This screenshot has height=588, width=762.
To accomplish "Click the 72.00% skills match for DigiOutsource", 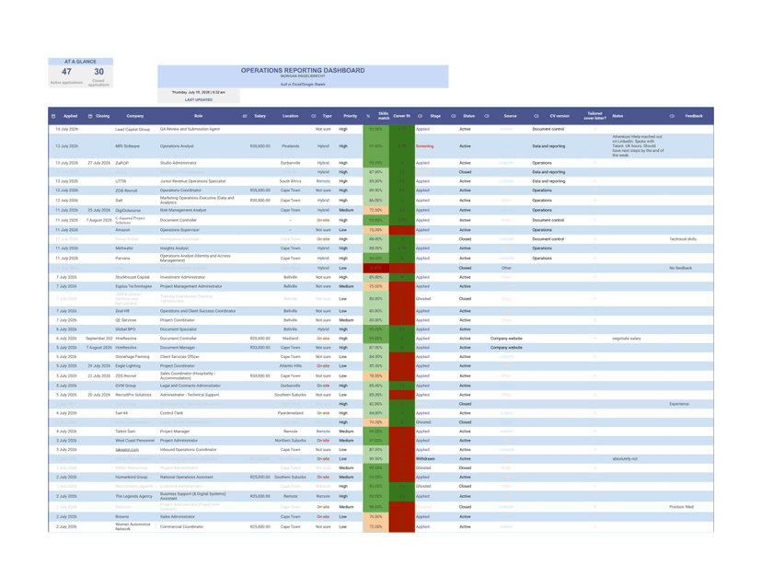I will tap(375, 211).
